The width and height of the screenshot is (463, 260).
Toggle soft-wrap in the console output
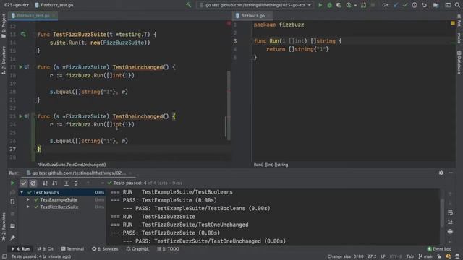(x=450, y=212)
